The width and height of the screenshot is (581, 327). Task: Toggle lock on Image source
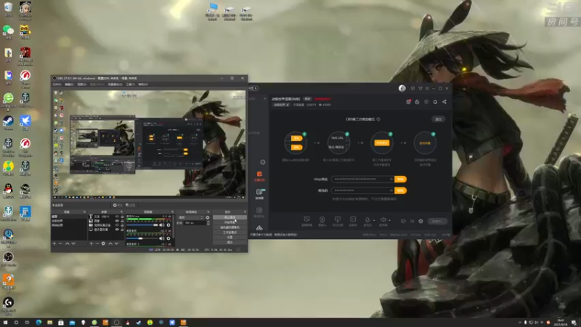click(122, 221)
